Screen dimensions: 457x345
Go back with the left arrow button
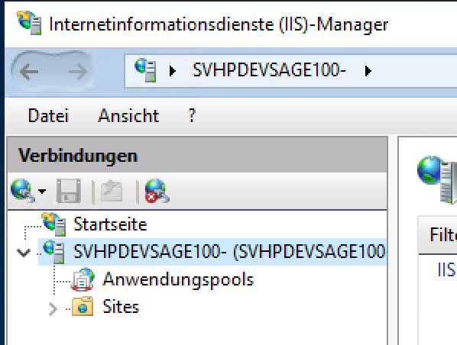tap(29, 71)
